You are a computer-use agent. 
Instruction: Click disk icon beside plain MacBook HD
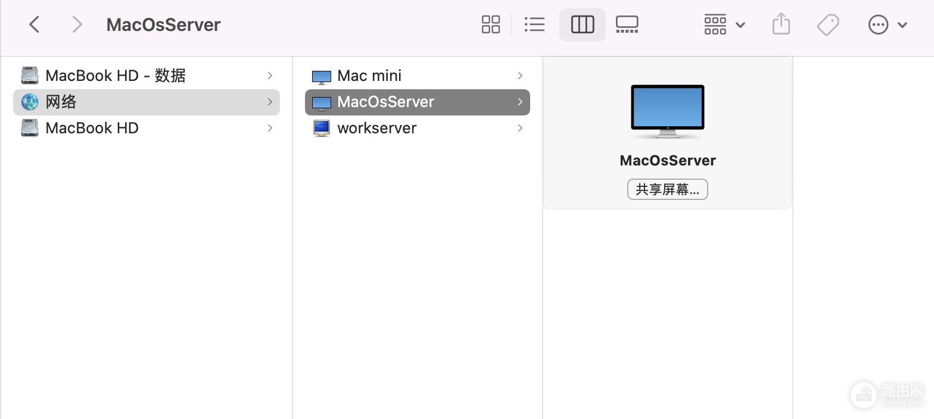point(30,128)
